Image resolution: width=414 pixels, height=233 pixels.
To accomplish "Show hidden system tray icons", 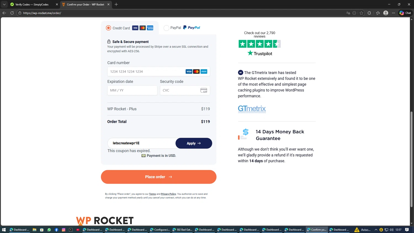I will [376, 230].
